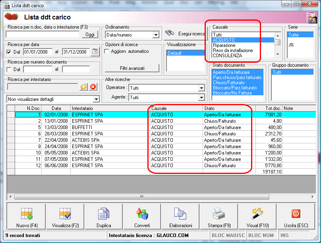Screen dimensions: 321x243
Task: Click title bar window icon
Action: [x=7, y=6]
